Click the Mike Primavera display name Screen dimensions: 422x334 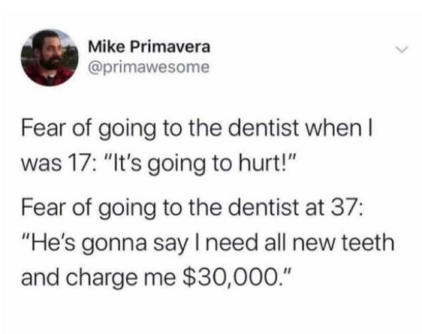coord(150,47)
